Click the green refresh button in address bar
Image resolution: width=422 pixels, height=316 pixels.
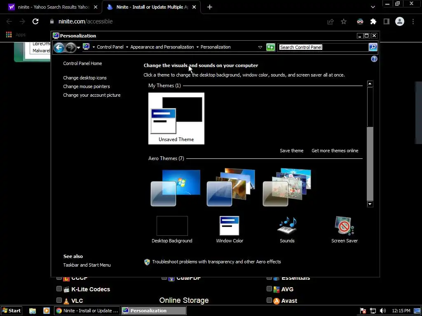(270, 47)
